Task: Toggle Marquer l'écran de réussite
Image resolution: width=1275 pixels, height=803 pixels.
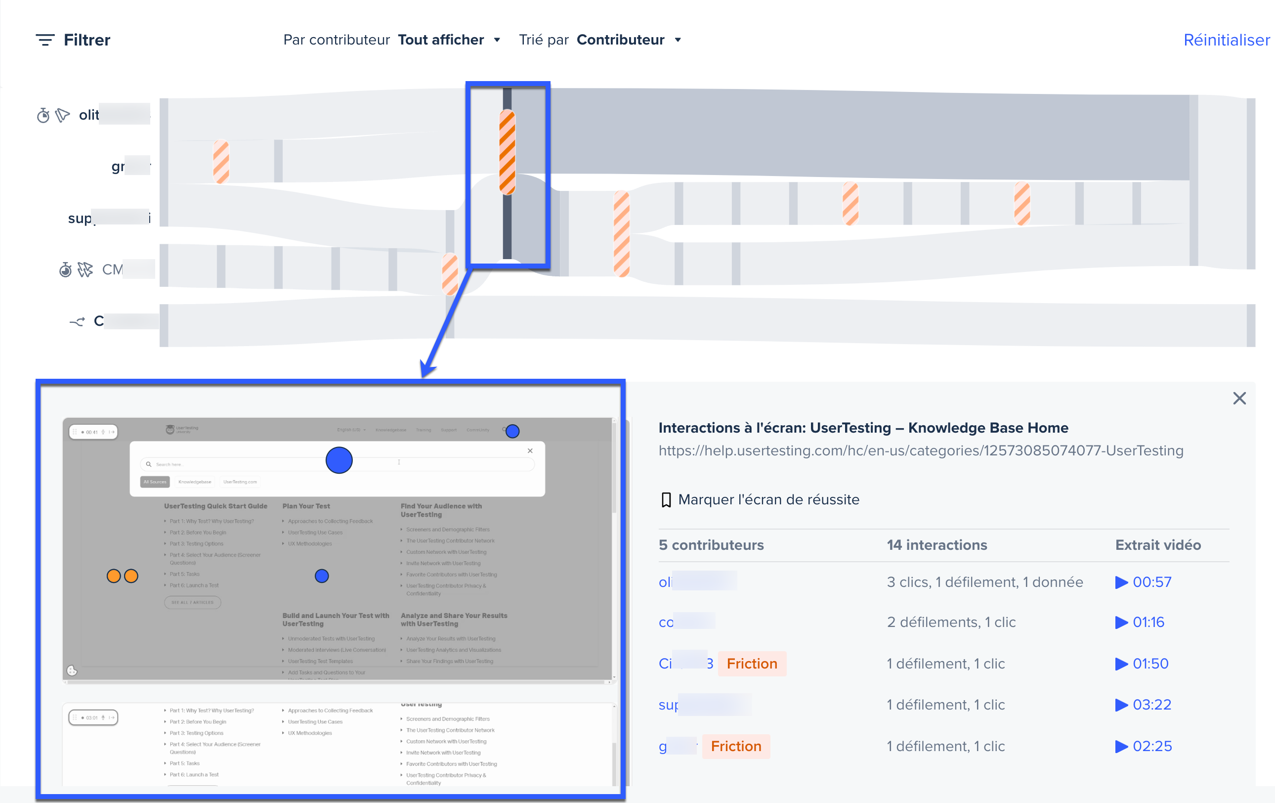Action: point(769,499)
